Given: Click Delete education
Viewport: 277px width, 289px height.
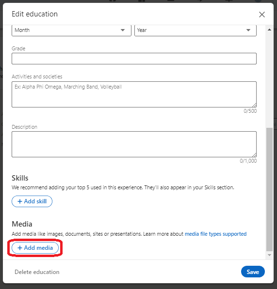Looking at the screenshot, I should (x=37, y=272).
